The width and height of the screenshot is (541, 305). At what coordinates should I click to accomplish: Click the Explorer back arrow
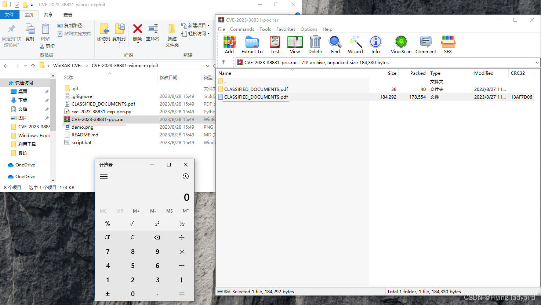click(6, 66)
